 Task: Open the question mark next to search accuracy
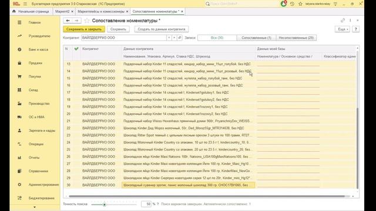(157, 204)
